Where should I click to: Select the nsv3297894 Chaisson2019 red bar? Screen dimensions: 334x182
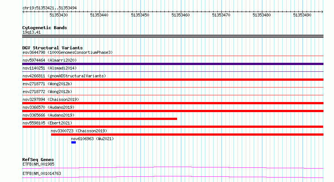(x=173, y=103)
